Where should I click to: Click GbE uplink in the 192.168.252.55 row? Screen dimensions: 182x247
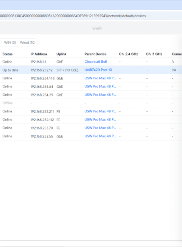click(x=60, y=136)
